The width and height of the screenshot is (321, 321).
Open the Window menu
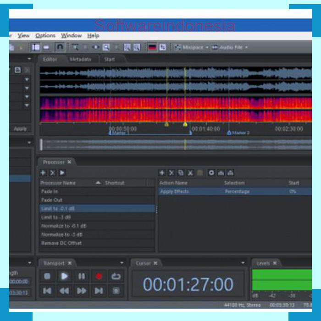point(71,36)
